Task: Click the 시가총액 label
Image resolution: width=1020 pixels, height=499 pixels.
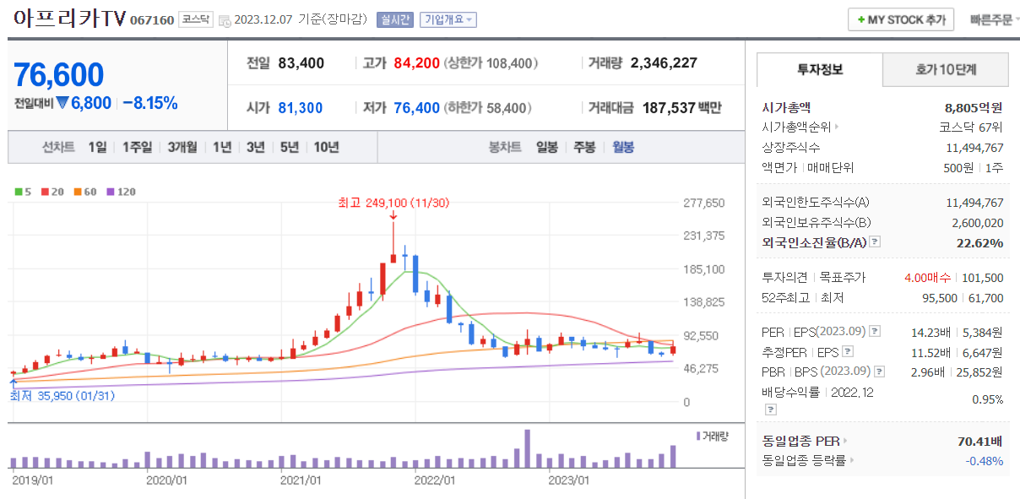Action: [786, 107]
